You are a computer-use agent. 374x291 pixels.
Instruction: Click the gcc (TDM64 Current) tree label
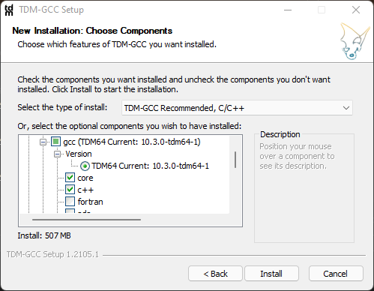[x=132, y=142]
